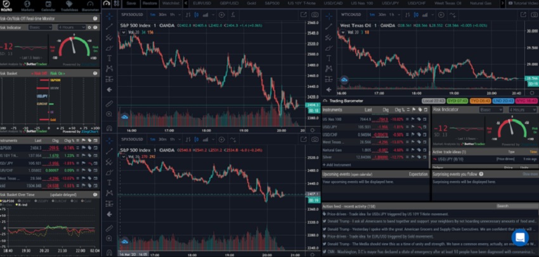This screenshot has height=257, width=539.
Task: Select 30m timeframe in West Texas Oil chart
Action: (x=382, y=15)
